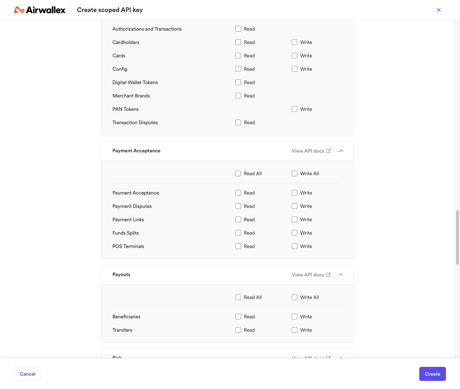
Task: Select Read All in Payment Acceptance section
Action: click(238, 173)
